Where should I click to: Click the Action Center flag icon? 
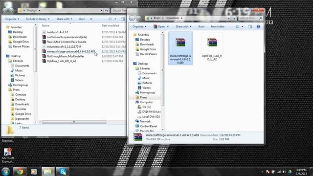[x=268, y=172]
